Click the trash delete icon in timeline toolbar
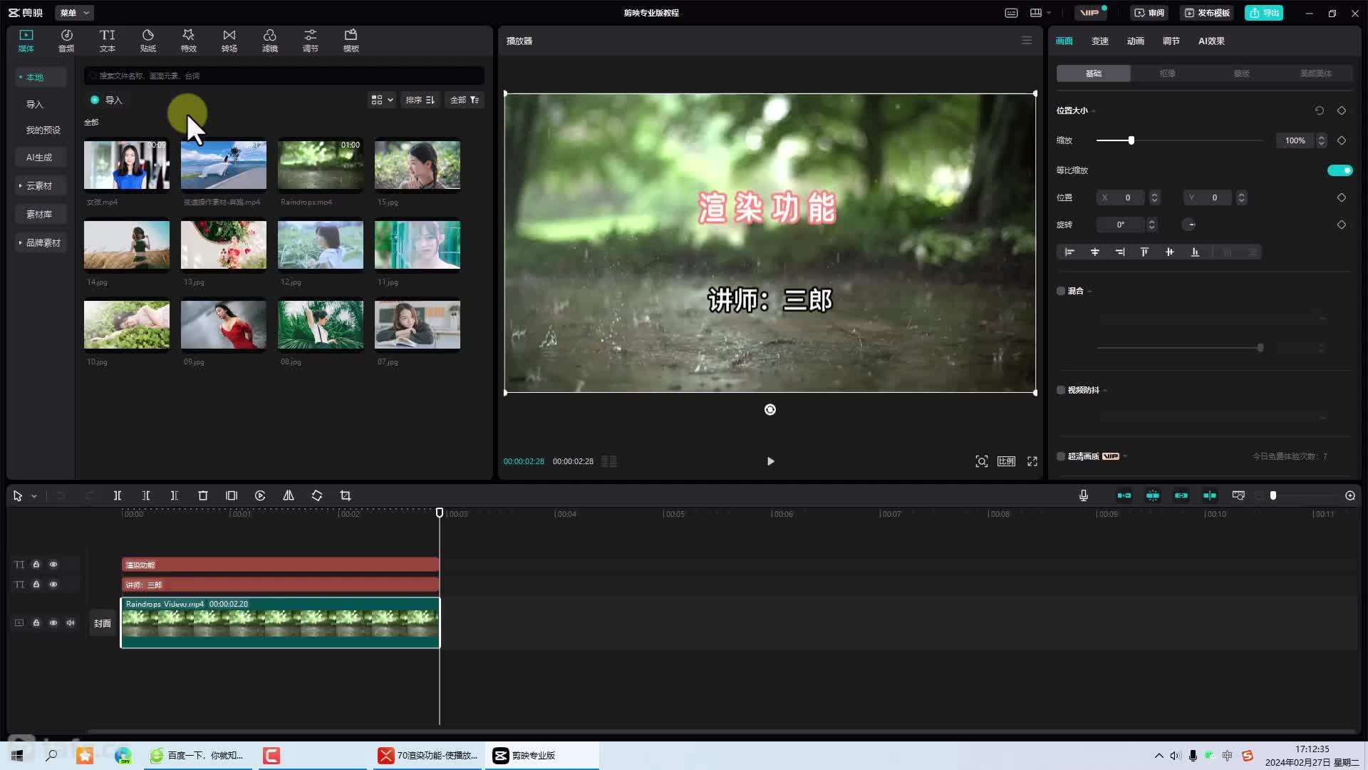Viewport: 1368px width, 770px height. [203, 496]
